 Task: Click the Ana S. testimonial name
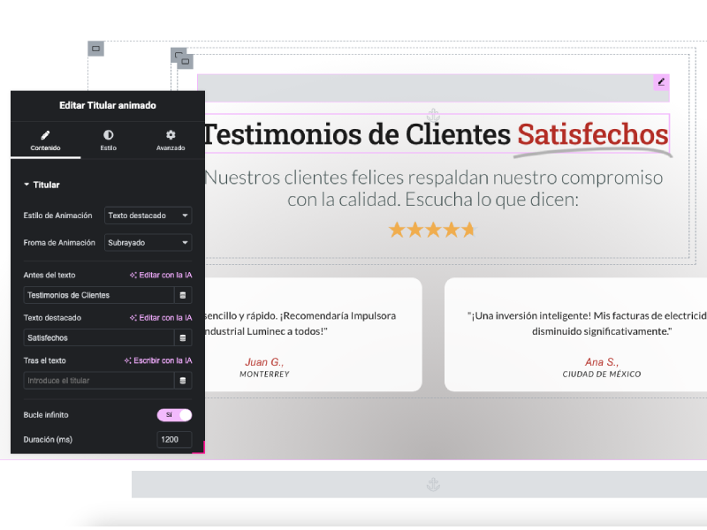point(602,362)
